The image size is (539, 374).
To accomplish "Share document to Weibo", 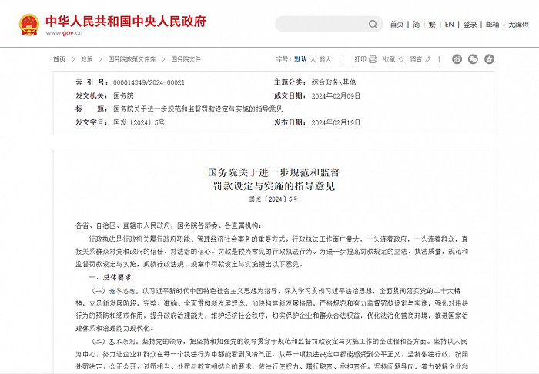I will point(457,59).
